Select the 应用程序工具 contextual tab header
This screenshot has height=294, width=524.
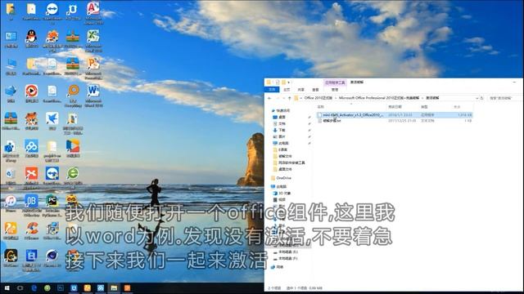335,82
